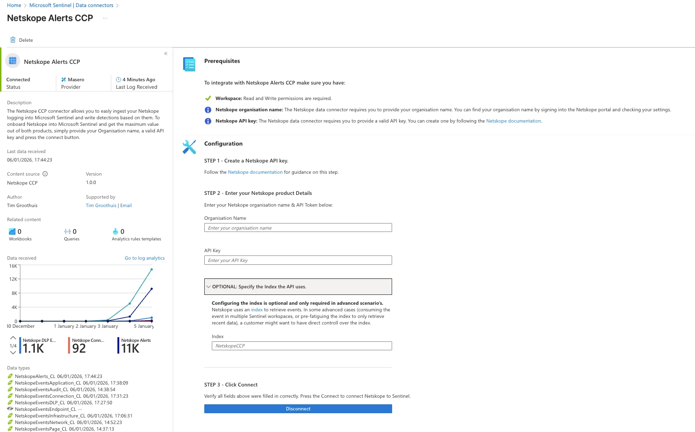Click the Netskope DLP legend color bar

pos(20,345)
